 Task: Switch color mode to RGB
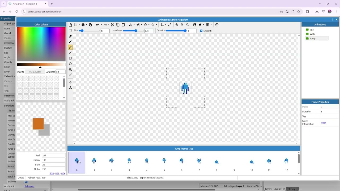point(52,173)
